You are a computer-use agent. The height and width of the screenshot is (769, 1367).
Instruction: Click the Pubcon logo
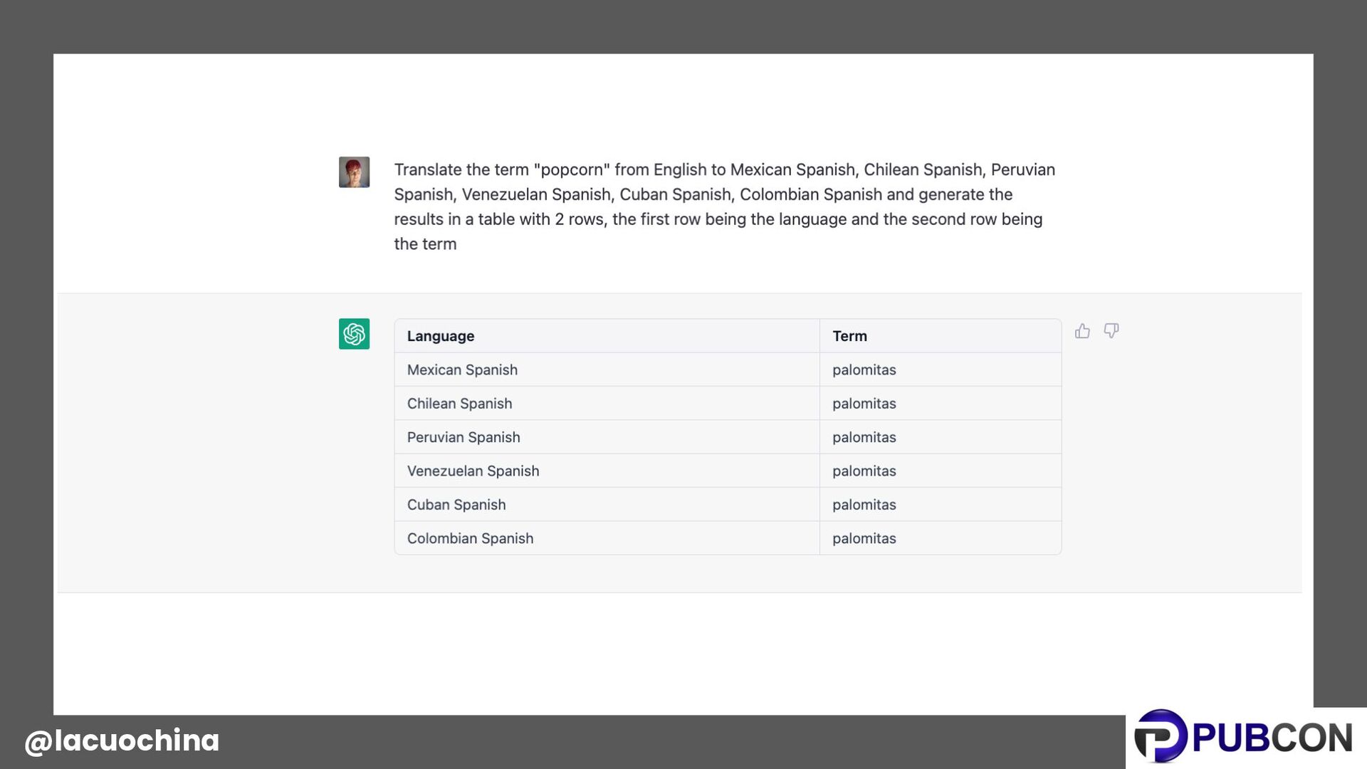(x=1243, y=737)
